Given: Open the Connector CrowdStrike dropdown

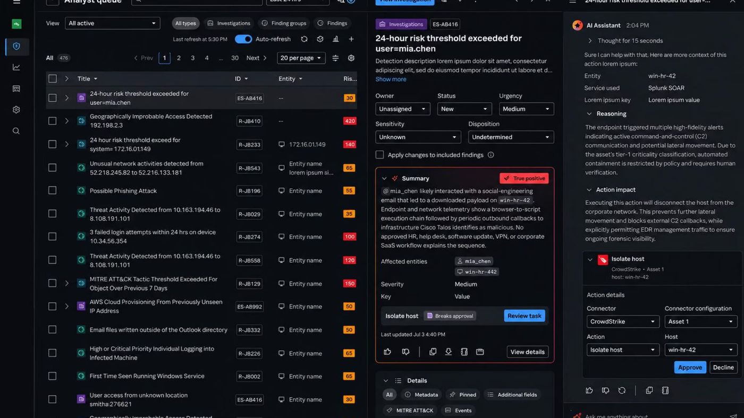Looking at the screenshot, I should click(x=623, y=321).
